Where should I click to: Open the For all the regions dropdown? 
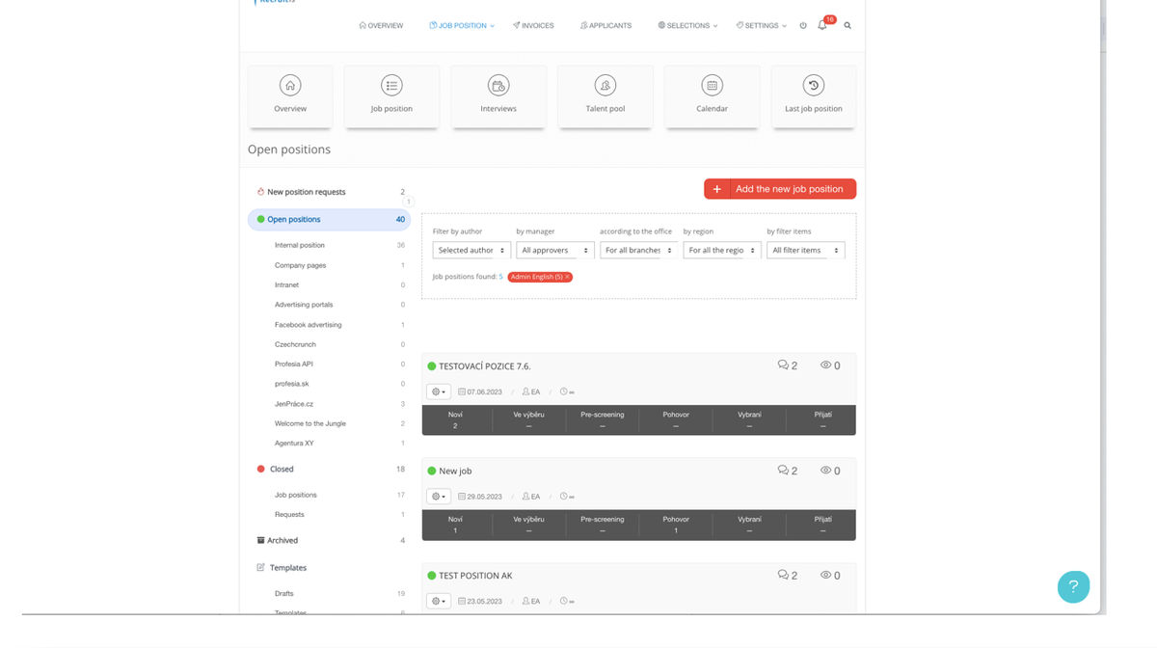pyautogui.click(x=722, y=250)
